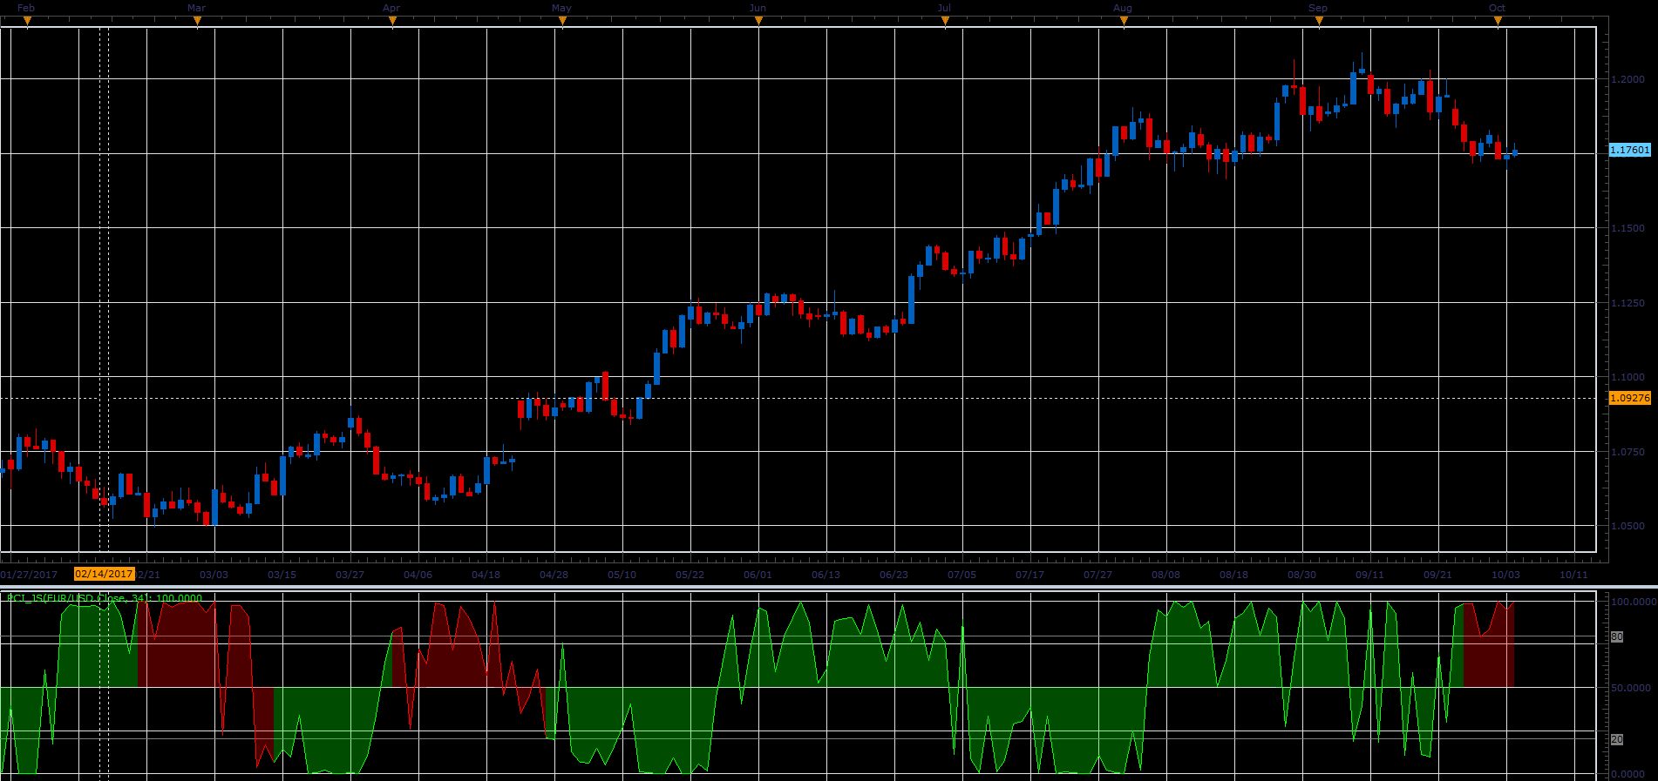
Task: Click the 10/03 date axis label
Action: 1506,575
